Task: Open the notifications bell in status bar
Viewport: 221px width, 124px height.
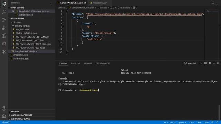Action: [217, 122]
